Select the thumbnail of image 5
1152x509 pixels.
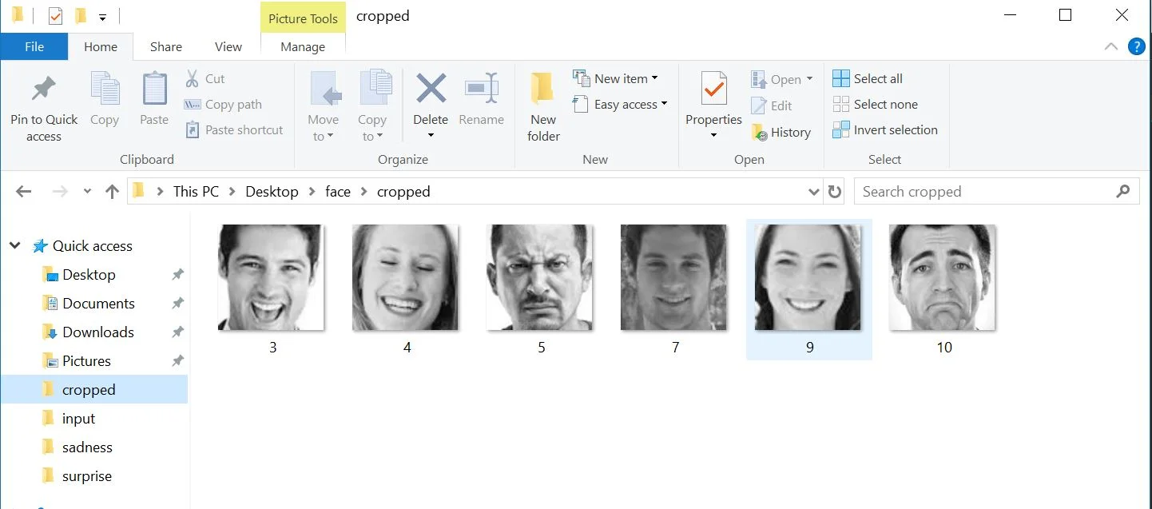[x=541, y=277]
